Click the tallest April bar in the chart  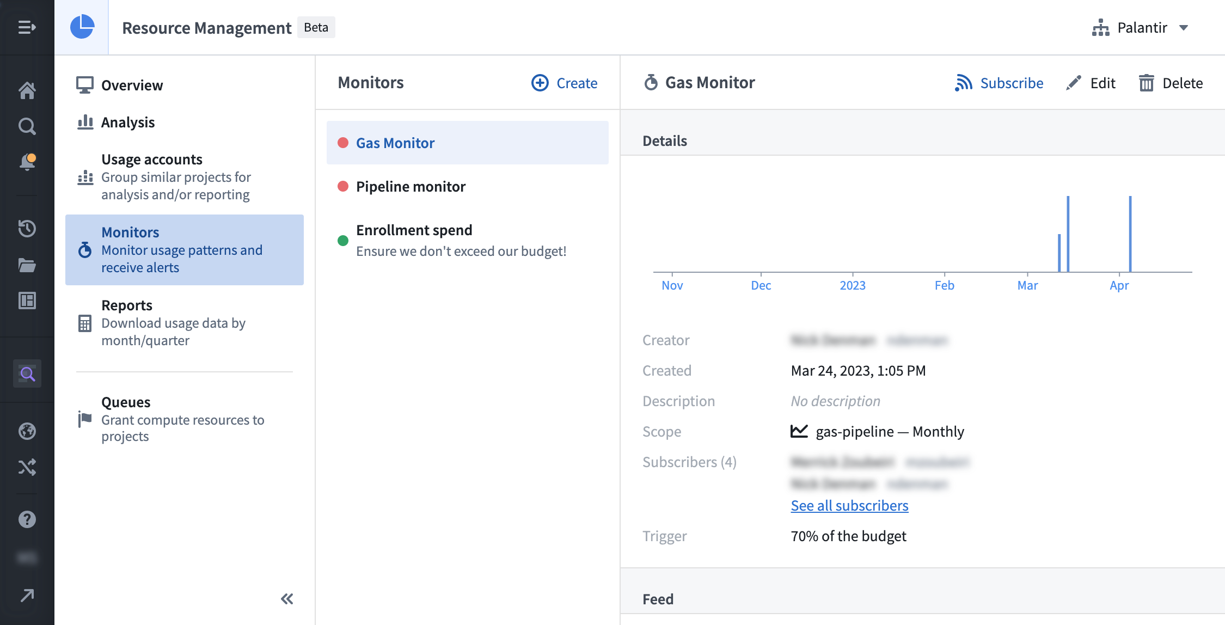point(1130,234)
